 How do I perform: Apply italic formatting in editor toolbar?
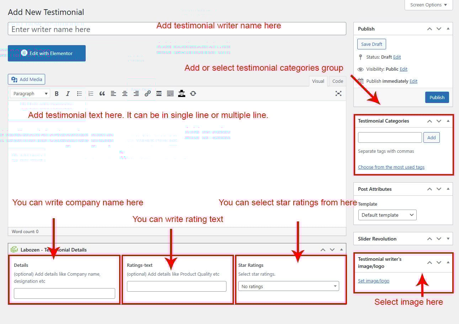point(68,93)
